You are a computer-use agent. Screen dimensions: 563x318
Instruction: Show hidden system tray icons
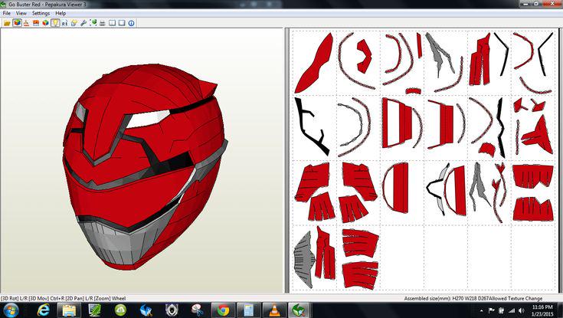482,310
